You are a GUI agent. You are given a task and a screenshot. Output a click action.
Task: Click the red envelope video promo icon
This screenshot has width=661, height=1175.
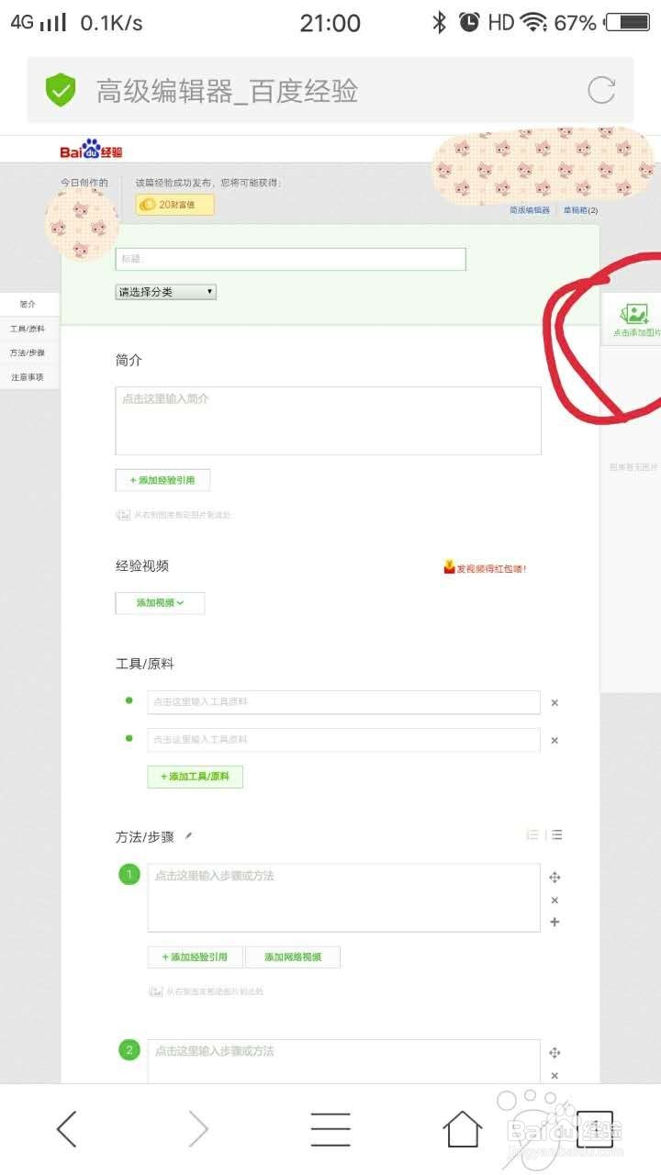[x=449, y=567]
